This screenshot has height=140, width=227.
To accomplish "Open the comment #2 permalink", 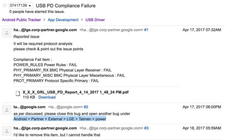I will tap(86, 107).
